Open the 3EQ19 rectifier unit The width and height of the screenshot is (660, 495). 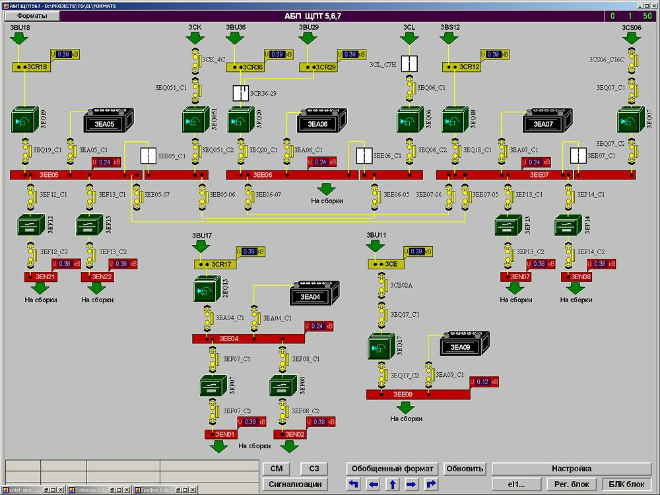tap(25, 120)
